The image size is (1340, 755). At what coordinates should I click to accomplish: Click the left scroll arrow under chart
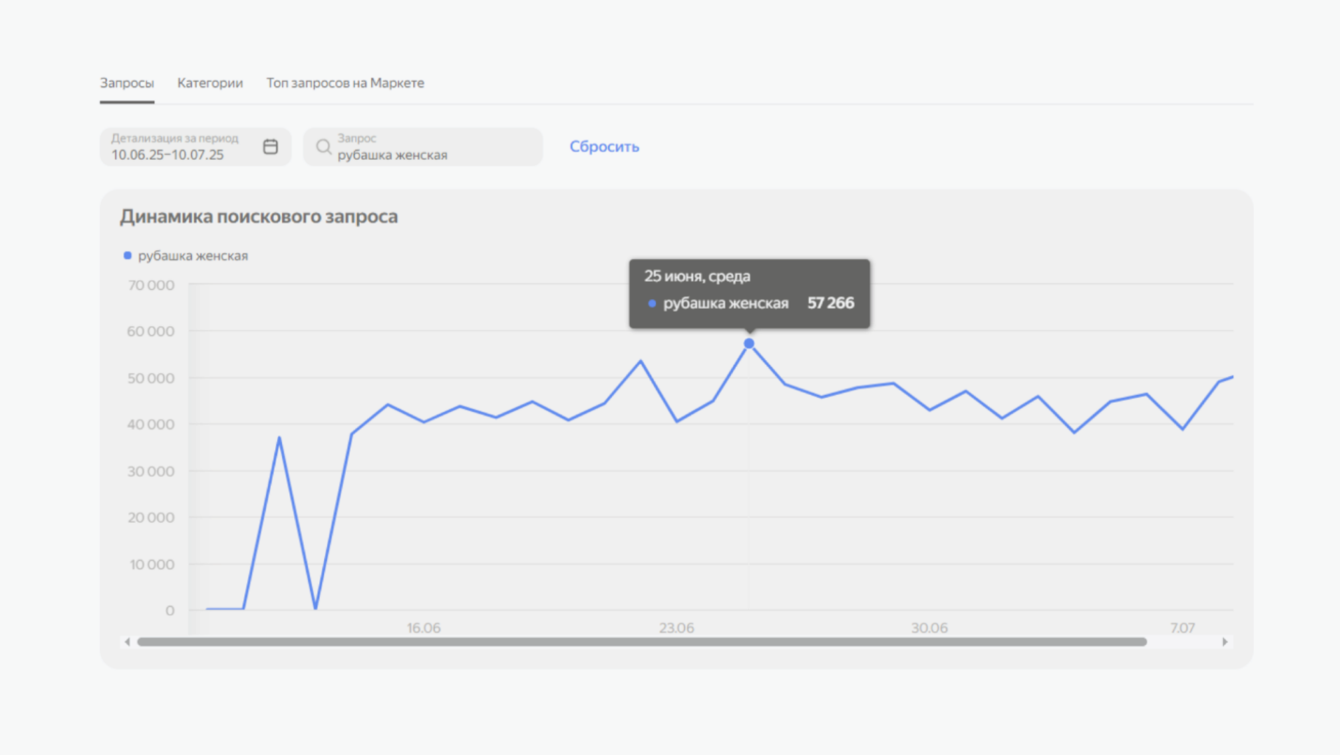coord(127,642)
